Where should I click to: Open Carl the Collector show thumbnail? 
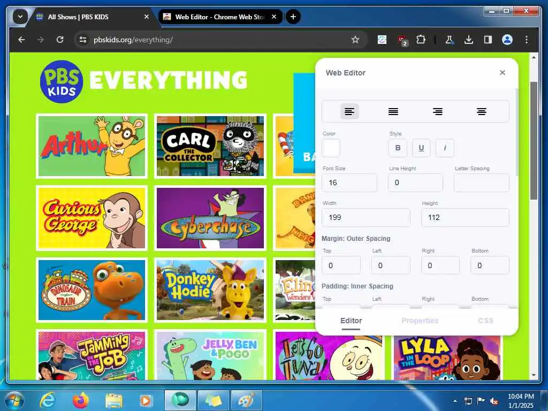pos(210,146)
